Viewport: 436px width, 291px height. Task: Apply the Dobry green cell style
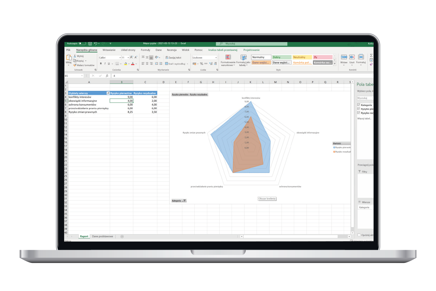click(x=282, y=57)
